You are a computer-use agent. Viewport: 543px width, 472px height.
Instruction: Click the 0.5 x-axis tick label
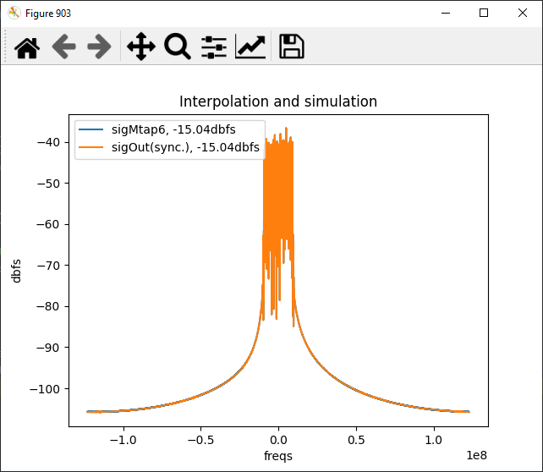pyautogui.click(x=356, y=440)
